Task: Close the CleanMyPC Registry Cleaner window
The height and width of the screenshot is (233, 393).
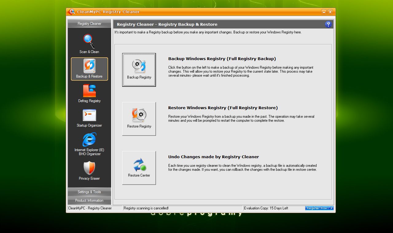Action: [330, 12]
